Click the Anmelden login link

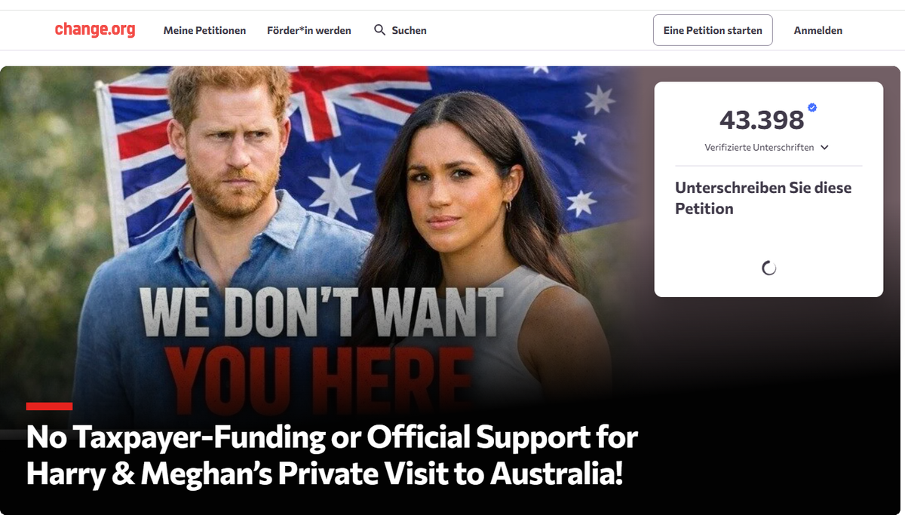click(818, 30)
